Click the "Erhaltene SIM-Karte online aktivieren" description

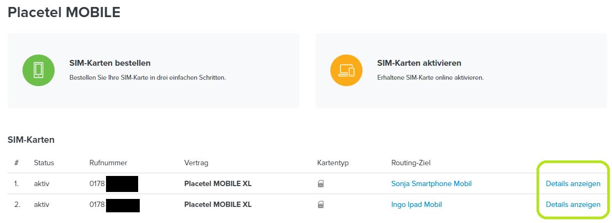430,78
